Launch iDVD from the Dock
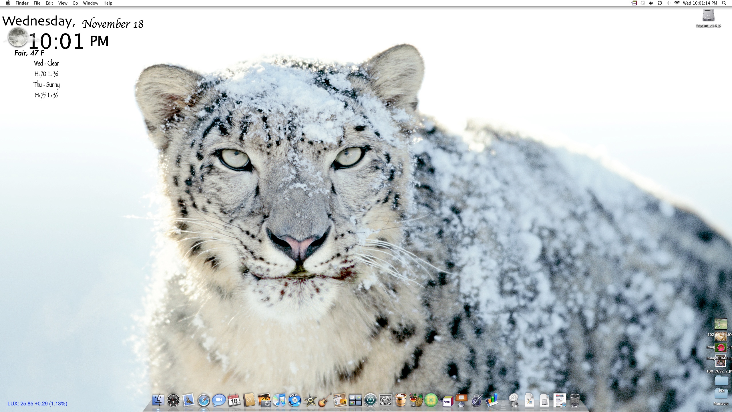The image size is (732, 412). tap(295, 400)
